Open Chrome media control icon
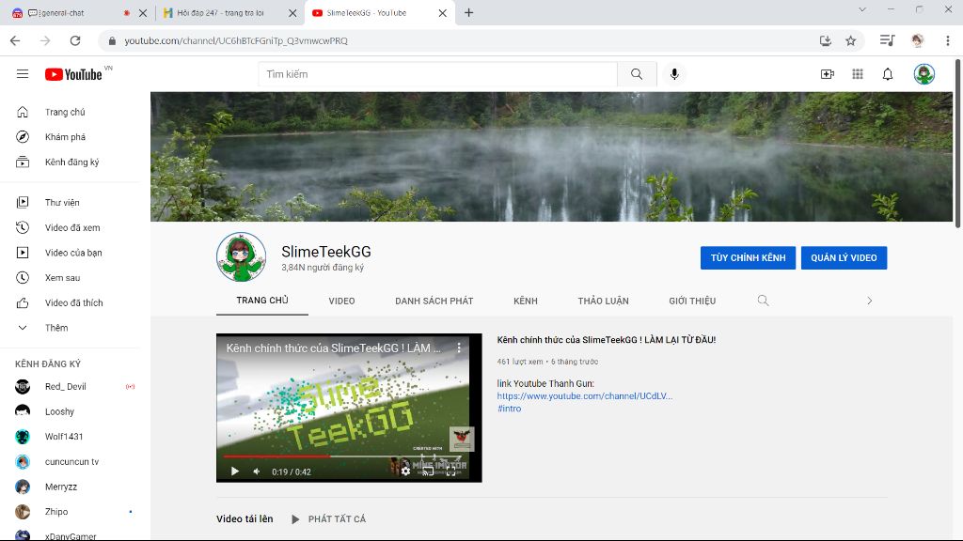963x541 pixels. [887, 40]
